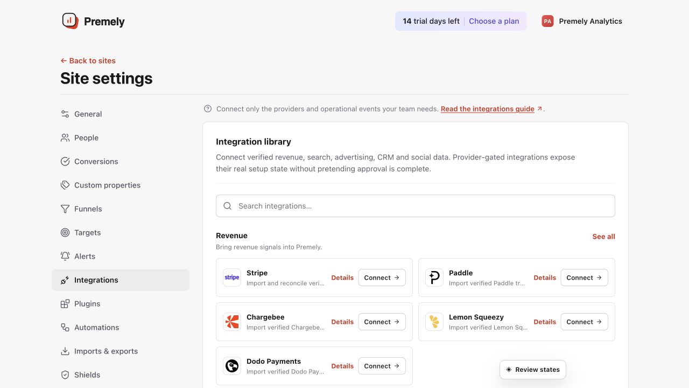Open the Integrations settings section

tap(121, 280)
